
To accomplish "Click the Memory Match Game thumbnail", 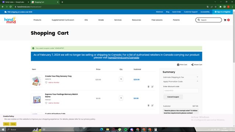I will [x=36, y=100].
